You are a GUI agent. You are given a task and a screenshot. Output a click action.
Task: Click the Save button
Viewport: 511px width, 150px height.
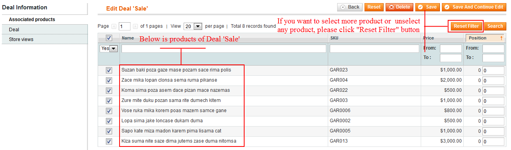(427, 7)
